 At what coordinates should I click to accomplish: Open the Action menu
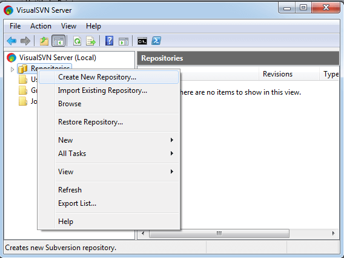click(x=41, y=26)
